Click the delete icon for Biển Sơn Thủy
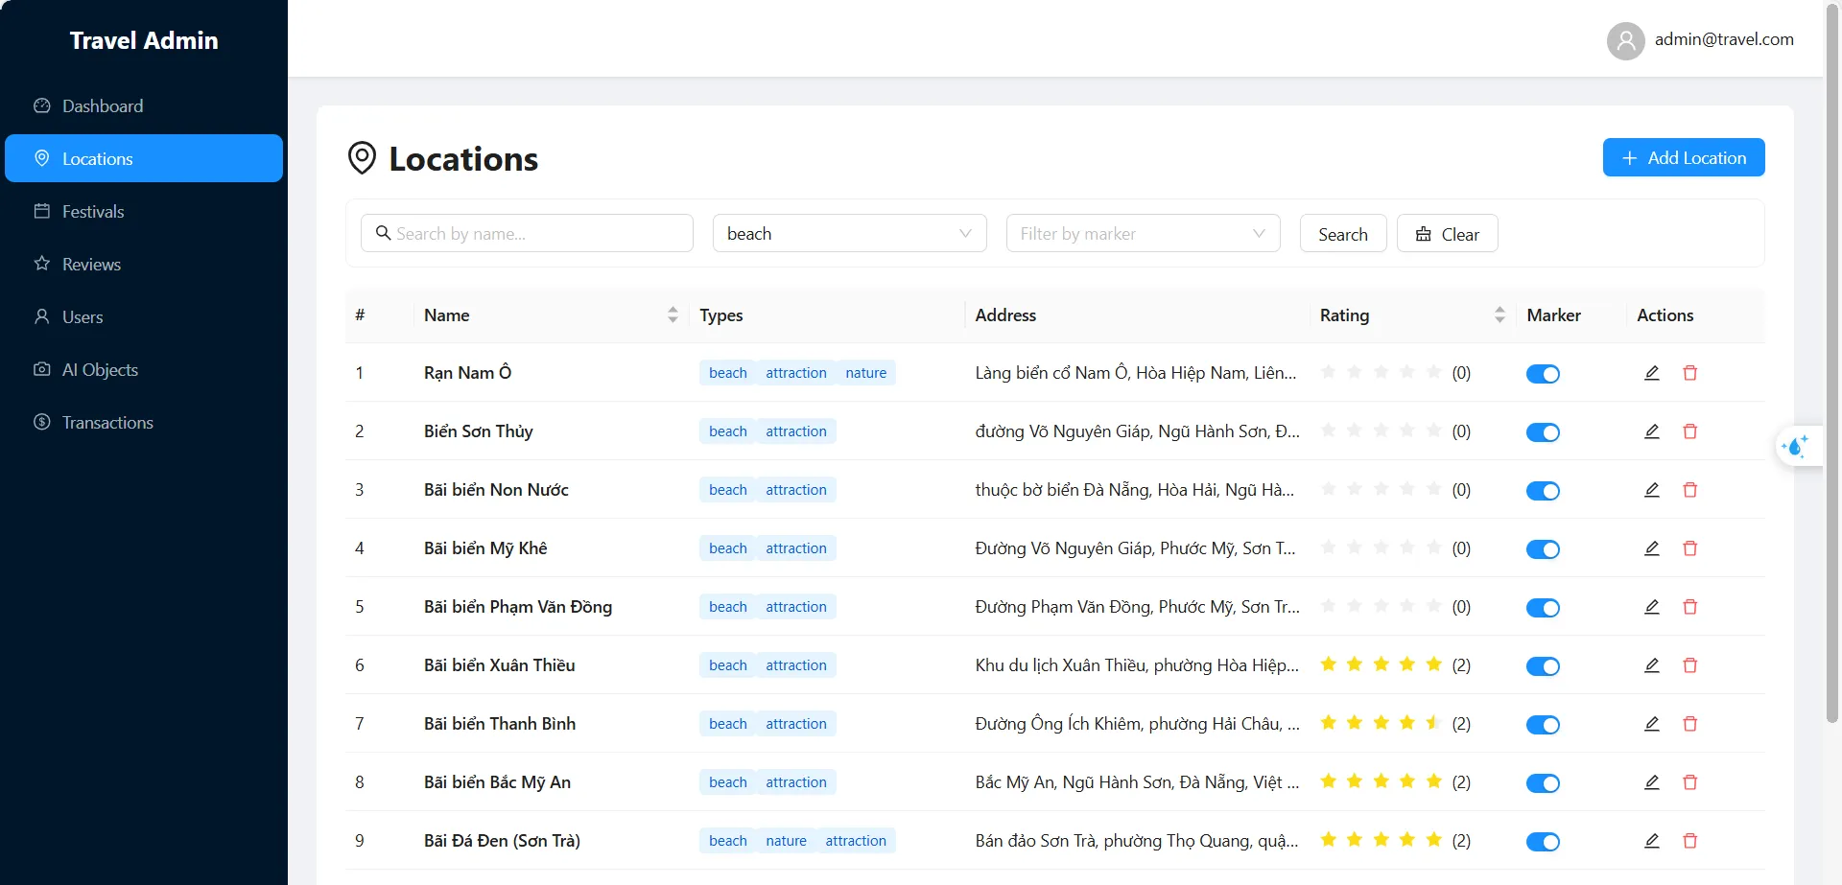Screen dimensions: 1842x885 pyautogui.click(x=1690, y=431)
